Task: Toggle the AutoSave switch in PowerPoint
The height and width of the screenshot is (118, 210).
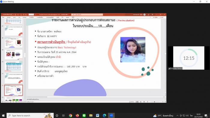Action: point(12,14)
